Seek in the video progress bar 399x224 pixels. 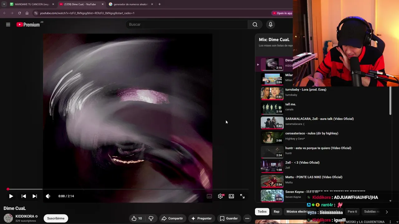[128, 189]
